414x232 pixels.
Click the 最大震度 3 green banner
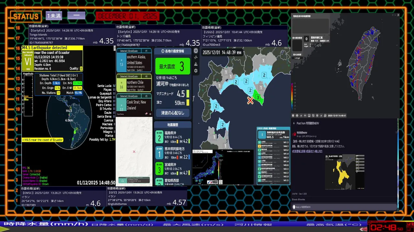[x=173, y=66]
